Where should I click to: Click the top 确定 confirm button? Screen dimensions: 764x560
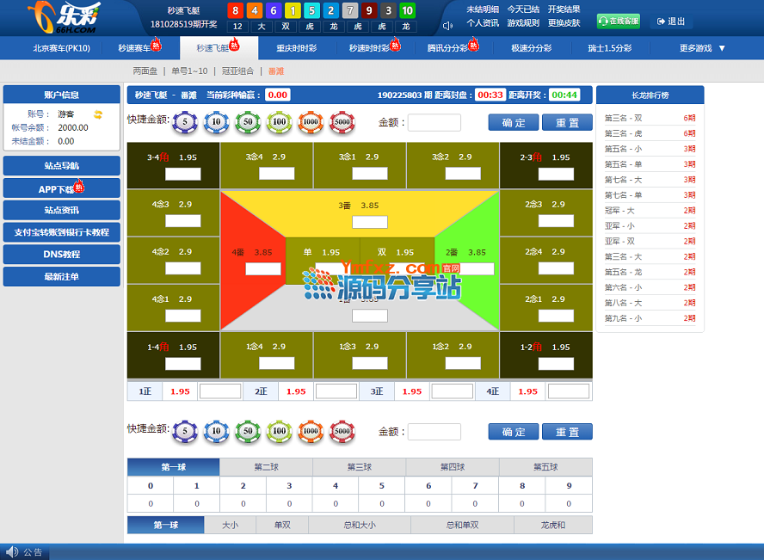514,123
